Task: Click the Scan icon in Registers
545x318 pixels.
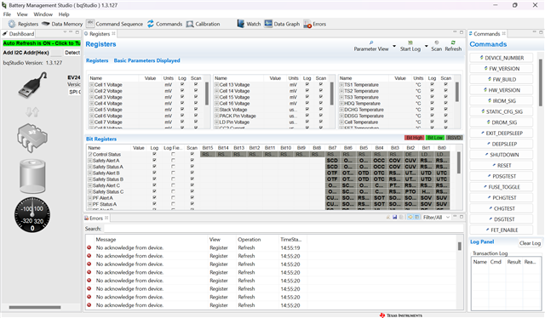Action: tap(437, 43)
